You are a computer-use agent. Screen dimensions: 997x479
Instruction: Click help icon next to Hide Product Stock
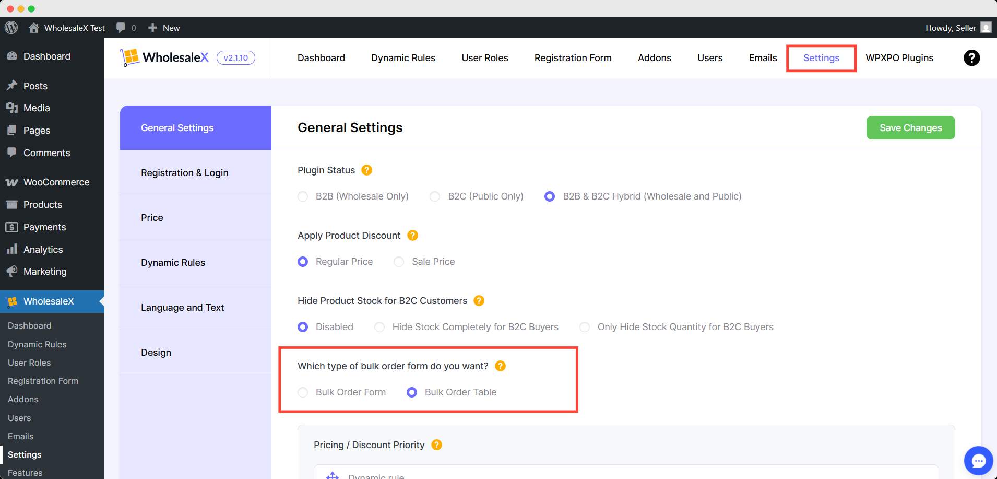coord(479,301)
